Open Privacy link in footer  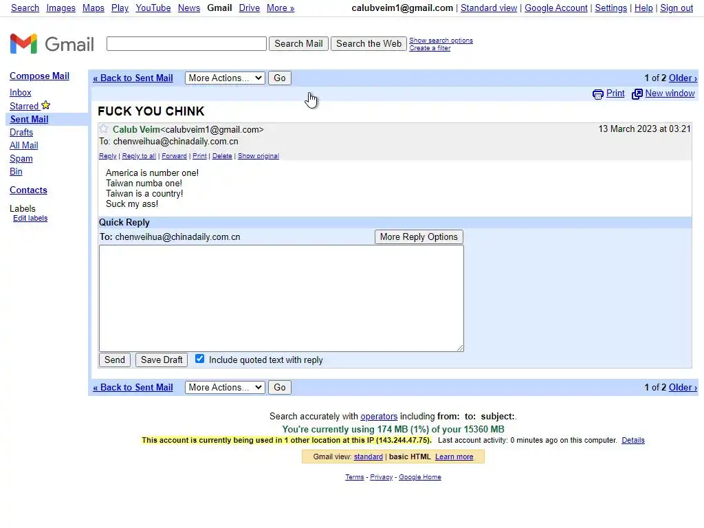(381, 477)
